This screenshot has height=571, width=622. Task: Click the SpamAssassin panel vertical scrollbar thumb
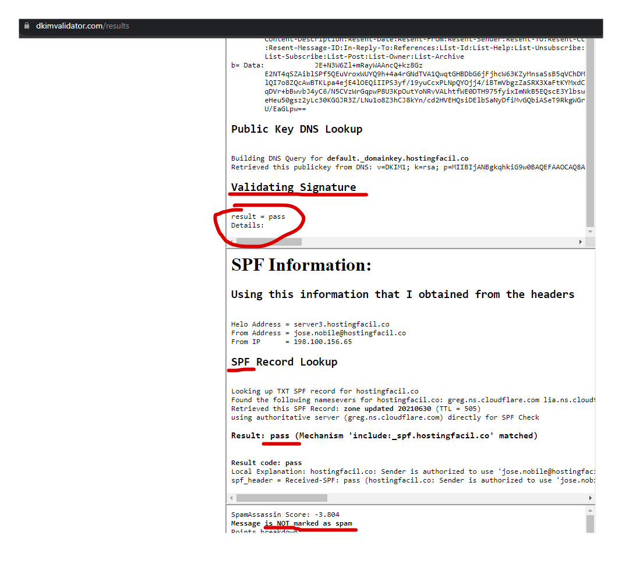click(x=590, y=524)
